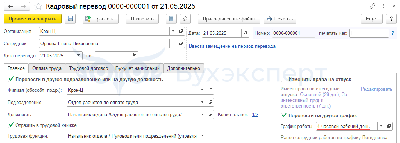Click the blue ? near печатать как
Viewport: 400px width, 143px height.
coord(392,33)
